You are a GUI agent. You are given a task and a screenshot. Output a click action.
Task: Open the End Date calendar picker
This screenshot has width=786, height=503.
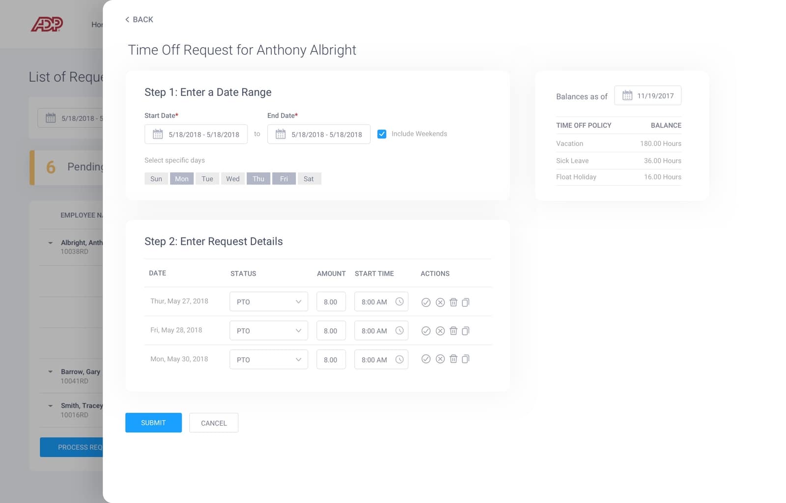[280, 134]
